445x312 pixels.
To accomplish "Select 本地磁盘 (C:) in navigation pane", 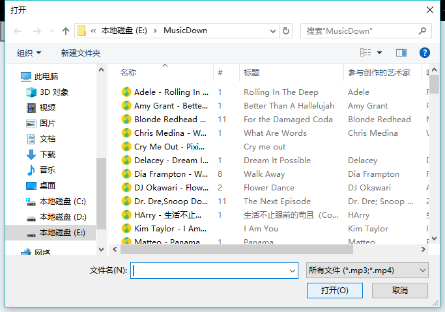I will (x=63, y=201).
